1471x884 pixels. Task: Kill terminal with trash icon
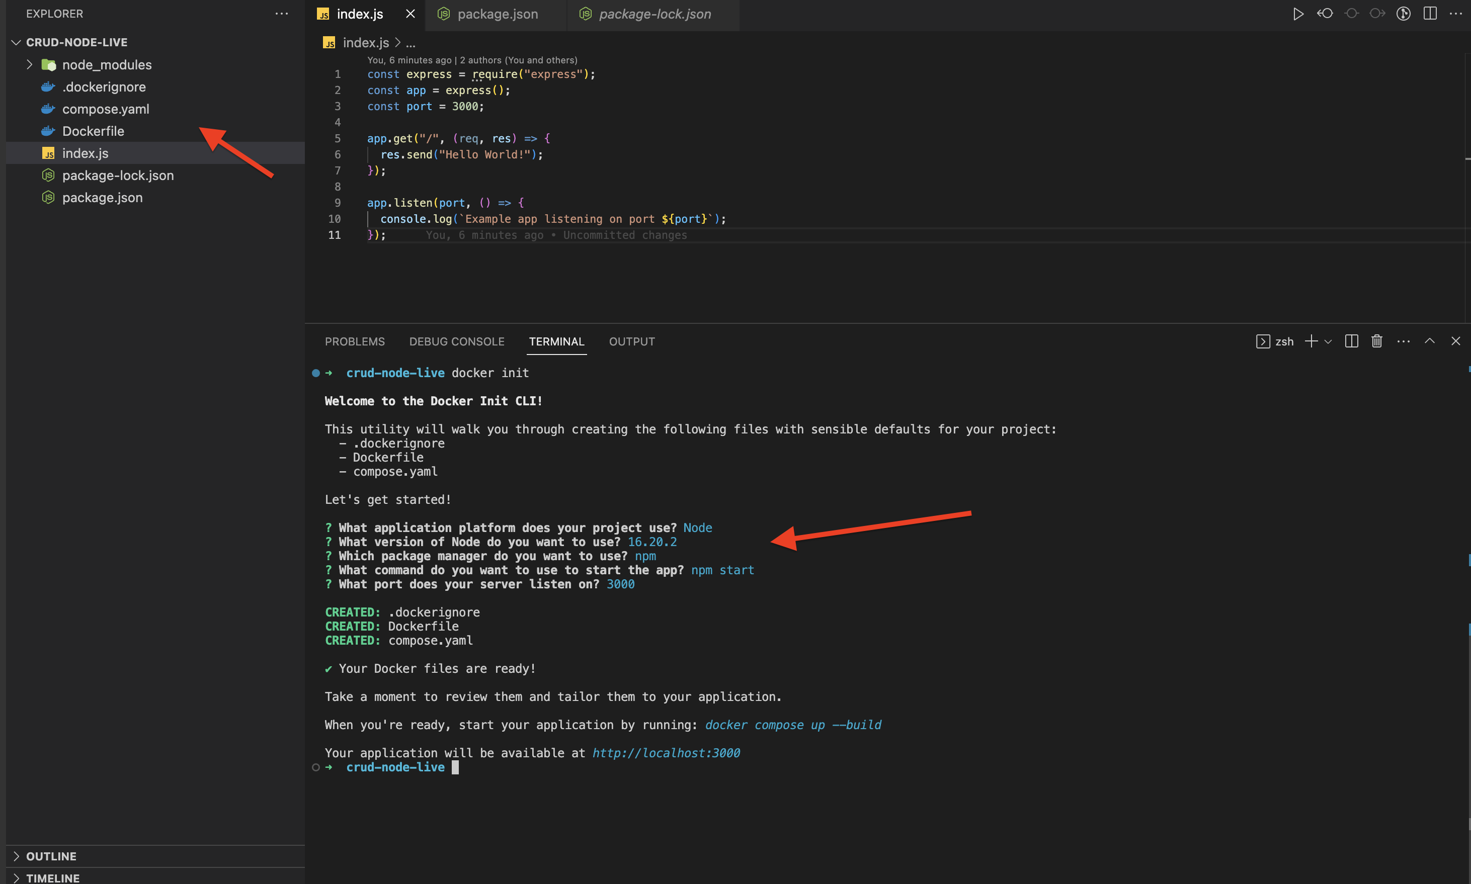(x=1376, y=341)
